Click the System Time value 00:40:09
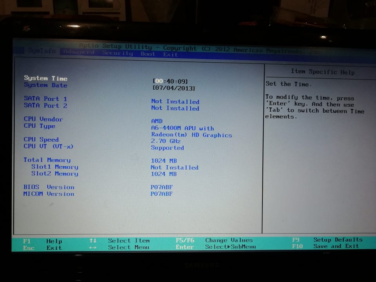 click(x=170, y=81)
